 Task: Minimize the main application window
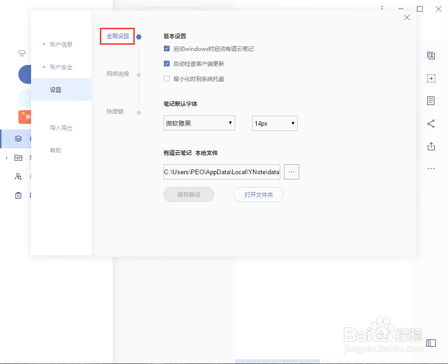pyautogui.click(x=401, y=9)
